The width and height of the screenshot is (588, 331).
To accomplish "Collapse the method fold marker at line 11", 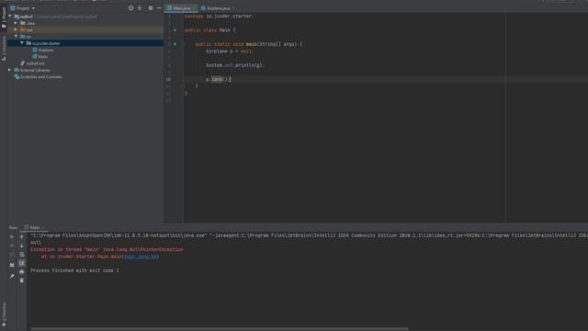I will point(182,86).
